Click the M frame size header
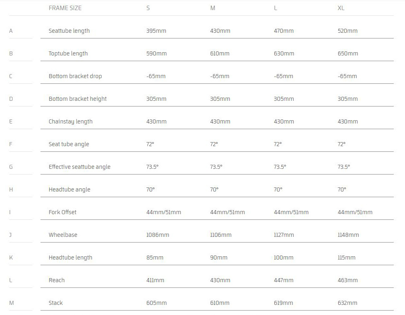Screen dimensions: 405x315 coord(213,8)
